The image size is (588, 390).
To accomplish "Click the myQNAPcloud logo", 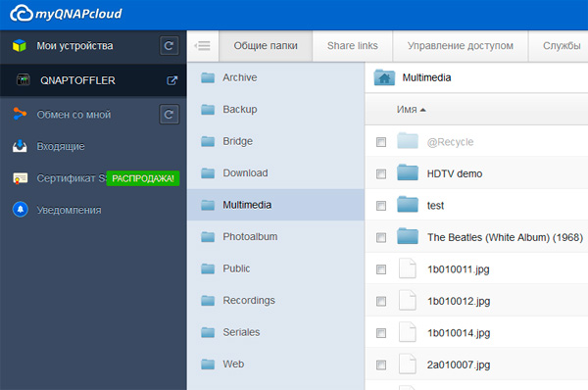I will 66,14.
